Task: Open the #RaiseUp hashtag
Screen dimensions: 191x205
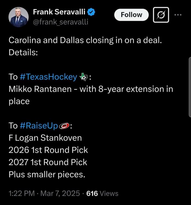Action: pyautogui.click(x=39, y=126)
